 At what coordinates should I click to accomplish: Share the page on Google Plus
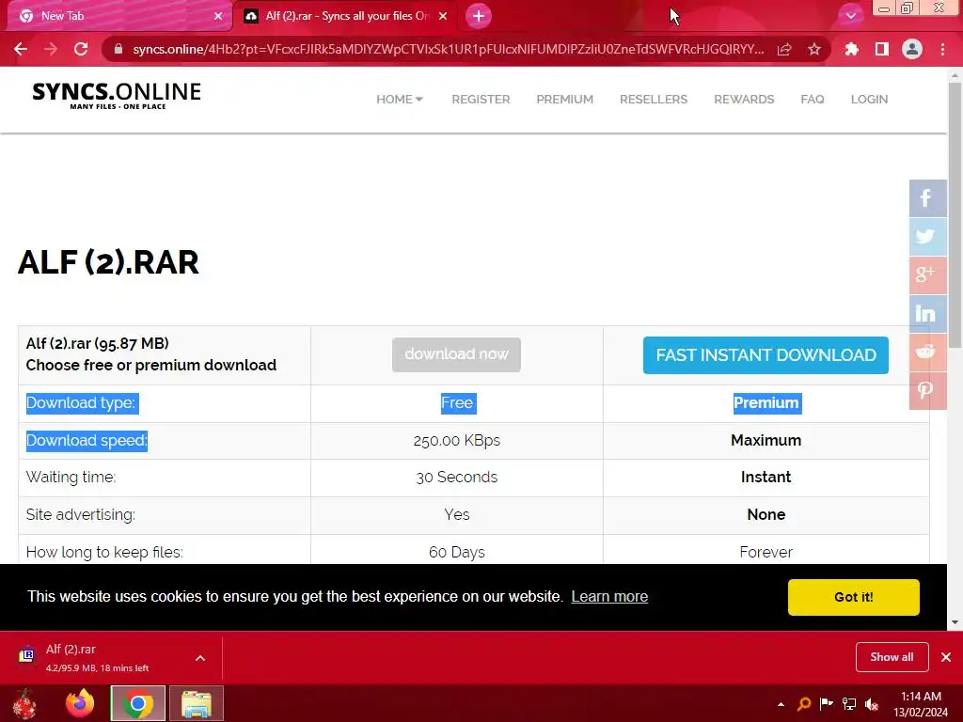click(x=927, y=275)
